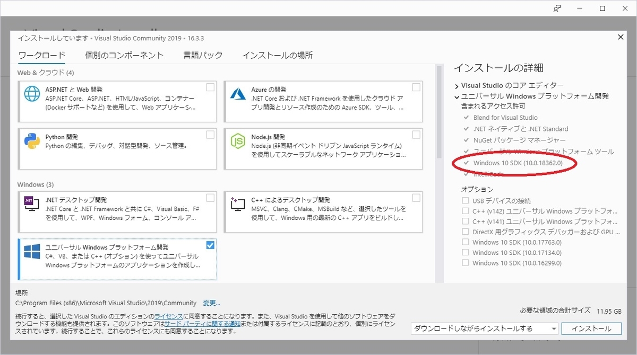Image resolution: width=637 pixels, height=355 pixels.
Task: Click the ASP.NET globe workload icon
Action: (x=32, y=94)
